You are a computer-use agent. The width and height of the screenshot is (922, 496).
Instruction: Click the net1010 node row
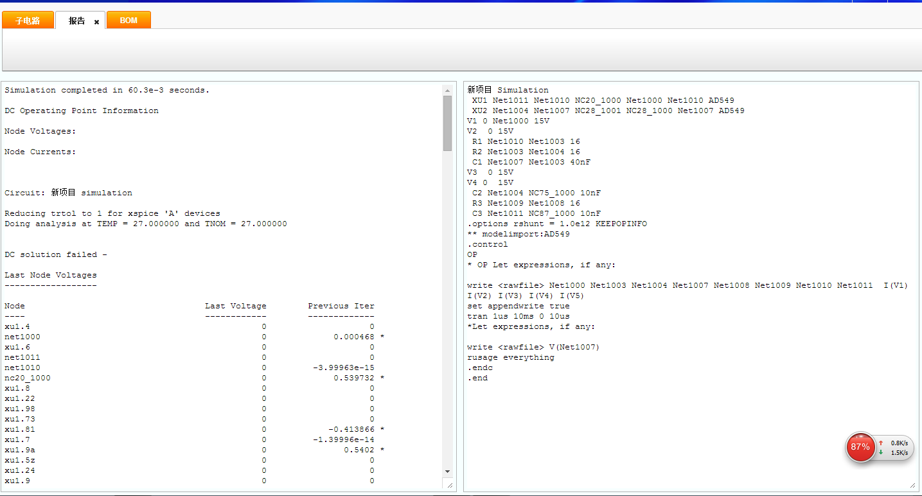190,368
